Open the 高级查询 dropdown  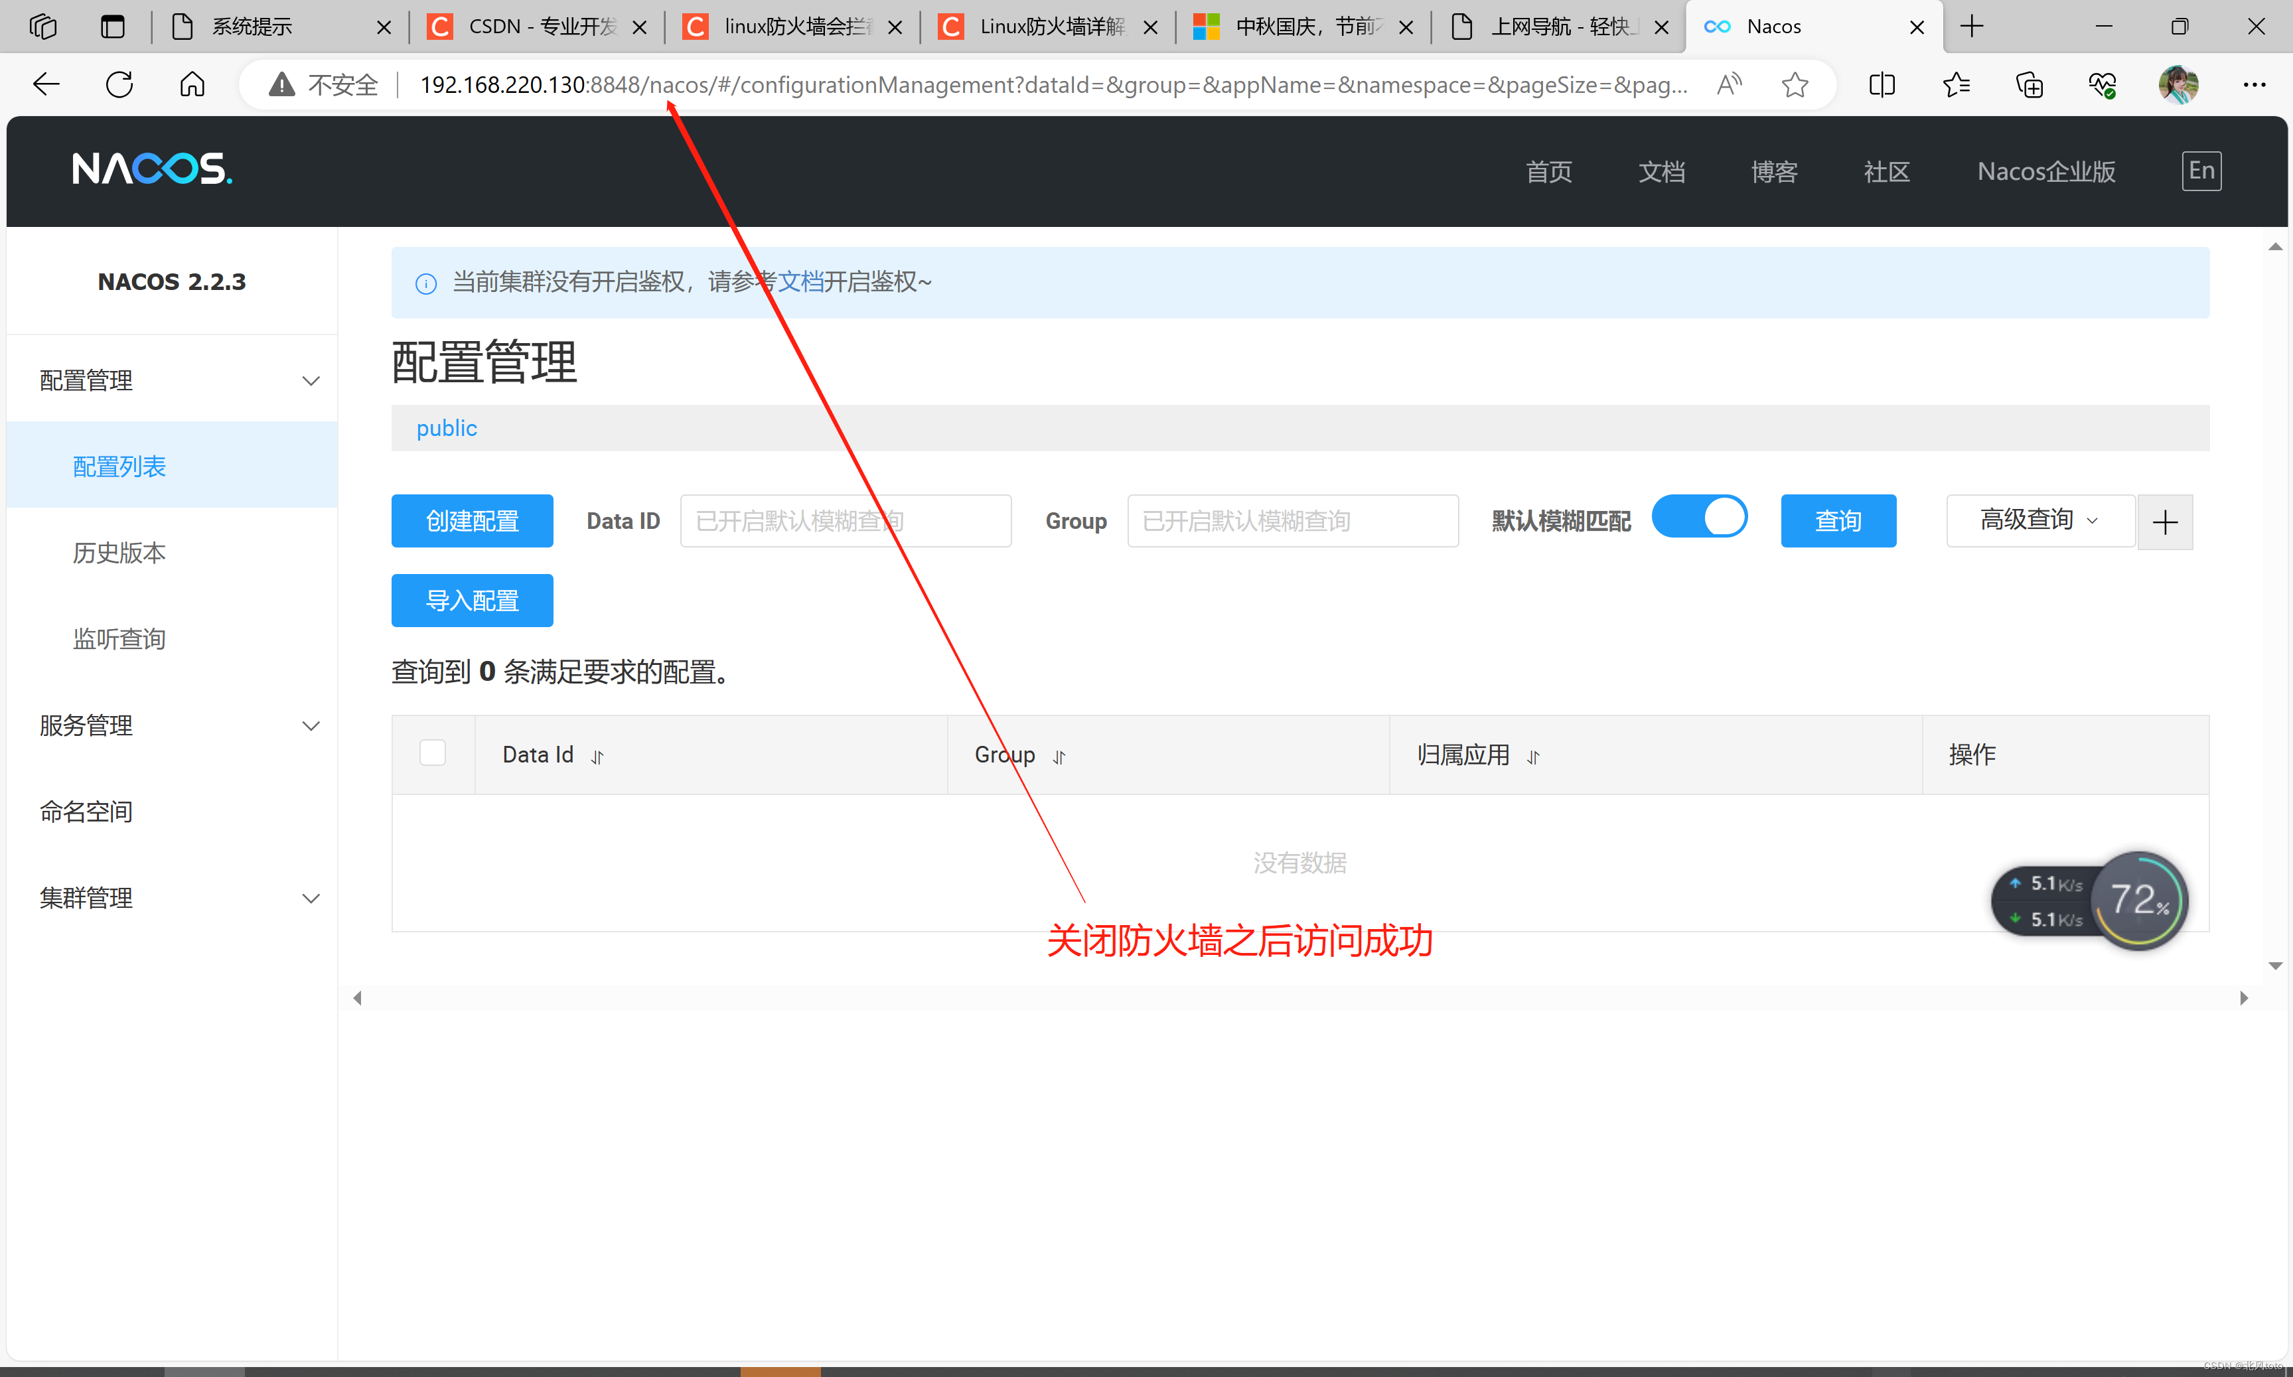[x=2041, y=520]
